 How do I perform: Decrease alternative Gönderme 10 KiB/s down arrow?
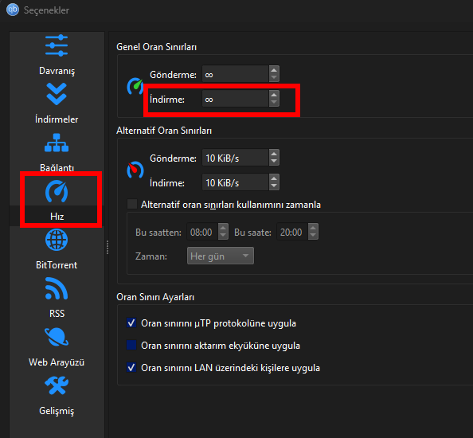[x=274, y=161]
